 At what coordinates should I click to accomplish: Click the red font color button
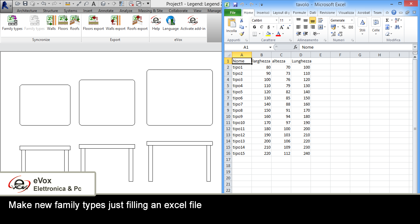click(x=278, y=34)
